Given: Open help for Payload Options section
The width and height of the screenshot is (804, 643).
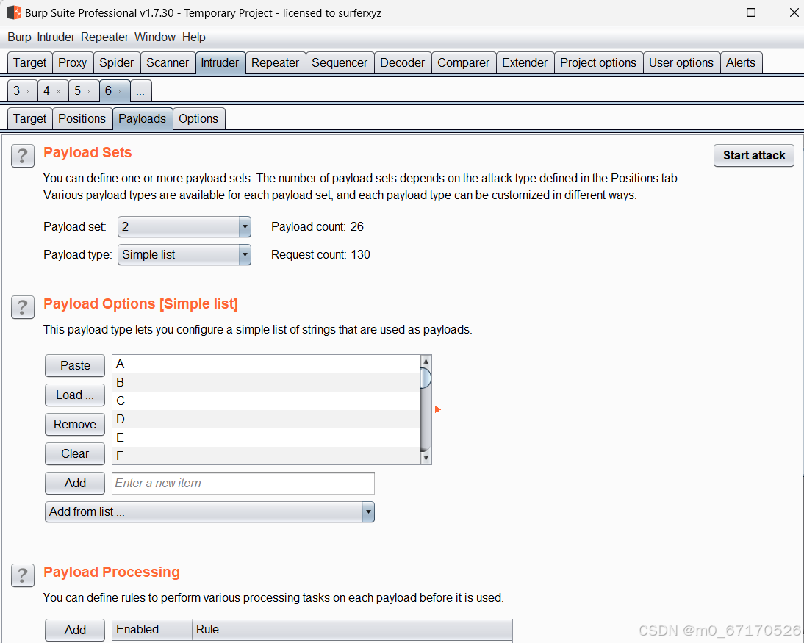Looking at the screenshot, I should (23, 307).
